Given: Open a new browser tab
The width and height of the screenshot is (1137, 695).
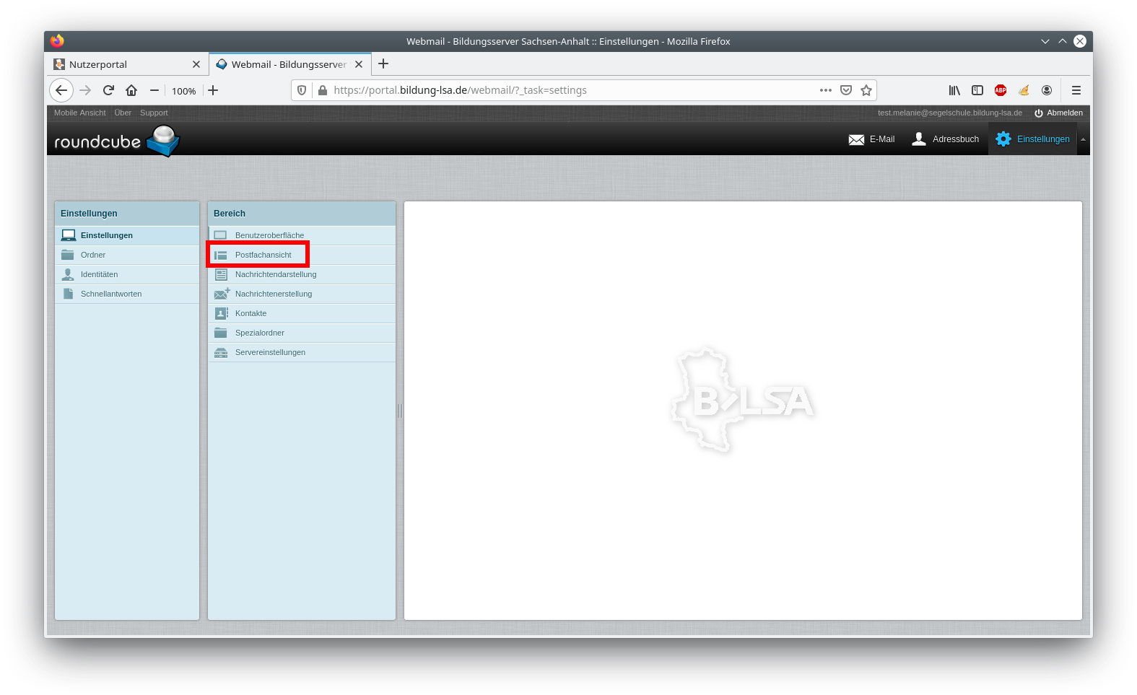Looking at the screenshot, I should (x=383, y=64).
